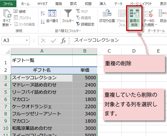The width and height of the screenshot is (167, 136).
Task: Sort descending with the Z to A icon
Action: click(43, 22)
